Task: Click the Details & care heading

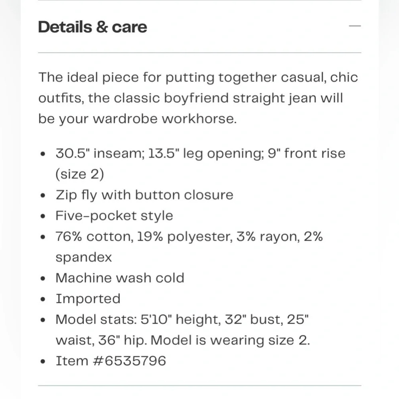Action: pos(93,27)
